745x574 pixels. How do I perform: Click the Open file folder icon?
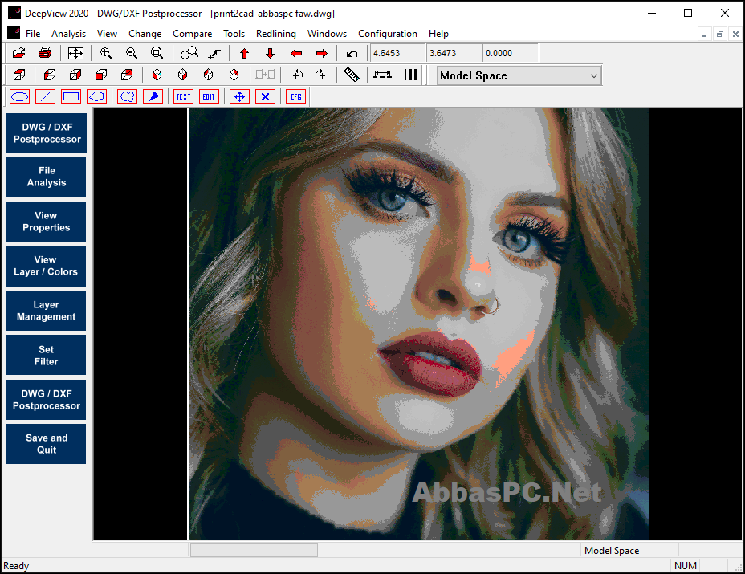coord(19,53)
